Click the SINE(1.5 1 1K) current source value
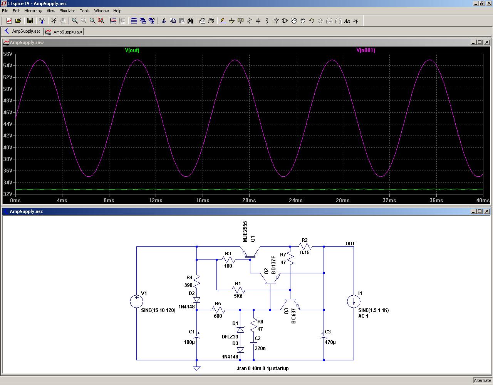The image size is (493, 385). click(374, 310)
